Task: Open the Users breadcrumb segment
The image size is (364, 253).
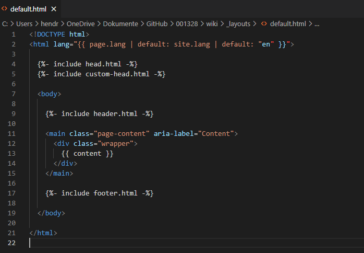Action: (x=24, y=24)
